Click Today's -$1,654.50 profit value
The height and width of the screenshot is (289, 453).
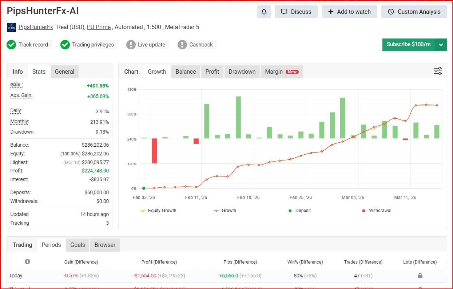[x=145, y=276]
